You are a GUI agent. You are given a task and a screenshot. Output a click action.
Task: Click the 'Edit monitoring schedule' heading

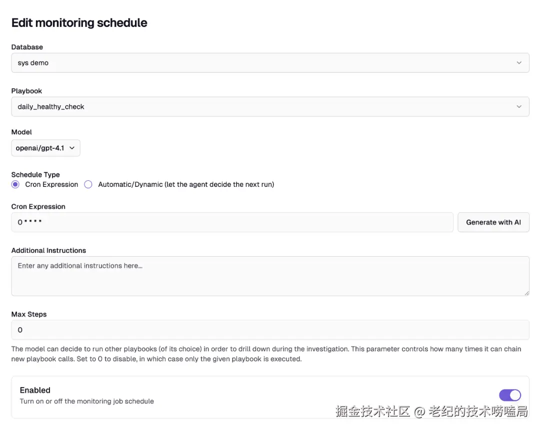[x=79, y=23]
